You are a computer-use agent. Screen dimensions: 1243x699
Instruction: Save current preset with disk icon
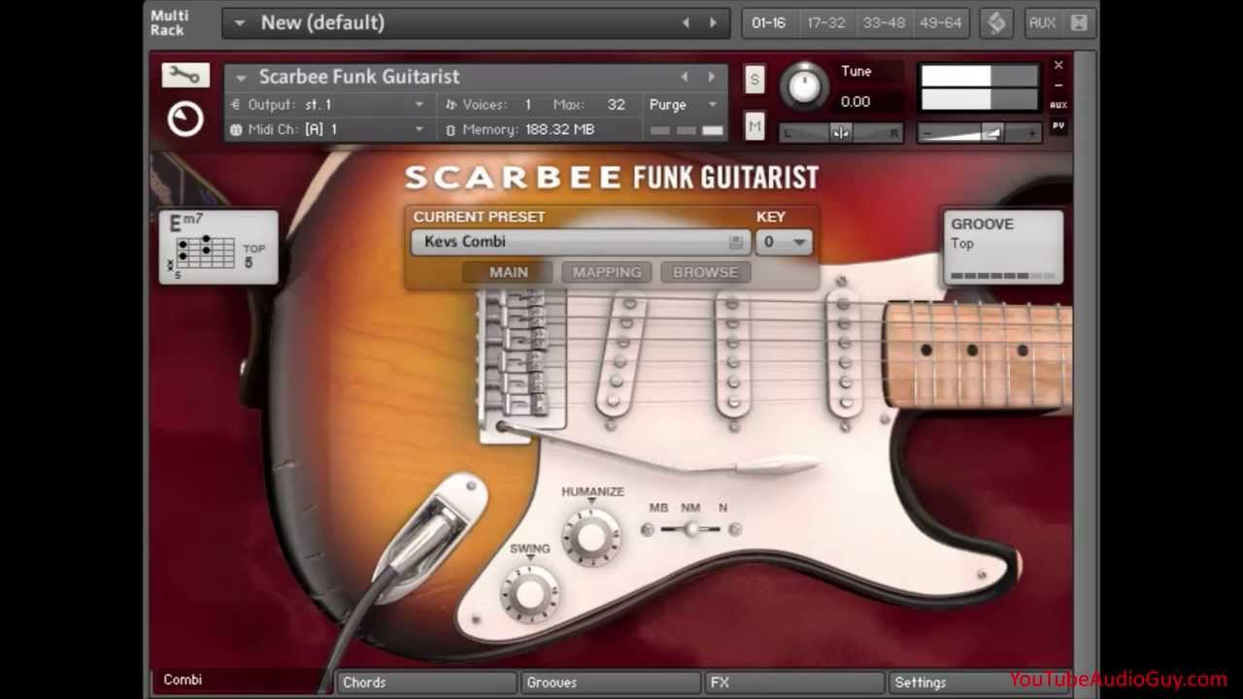coord(736,242)
